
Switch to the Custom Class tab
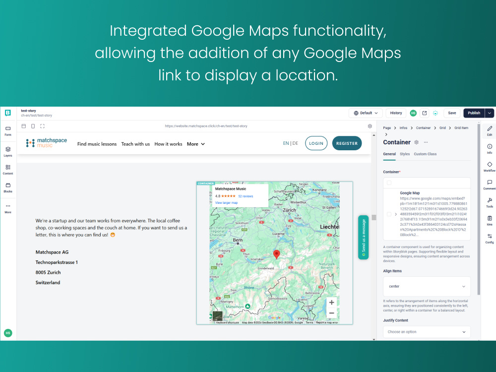[x=425, y=154]
